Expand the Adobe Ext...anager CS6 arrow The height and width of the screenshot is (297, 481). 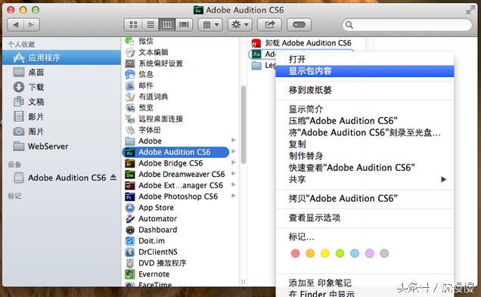[x=234, y=184]
